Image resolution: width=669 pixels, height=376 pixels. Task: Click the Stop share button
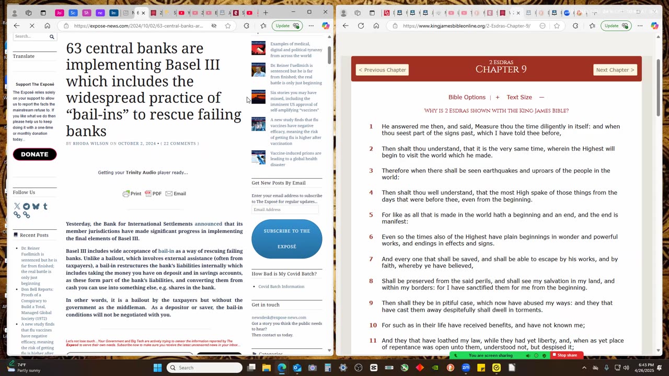(x=567, y=356)
